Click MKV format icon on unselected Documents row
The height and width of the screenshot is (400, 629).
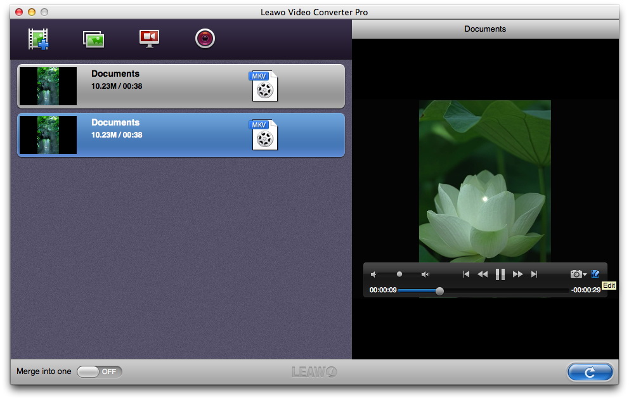coord(263,86)
